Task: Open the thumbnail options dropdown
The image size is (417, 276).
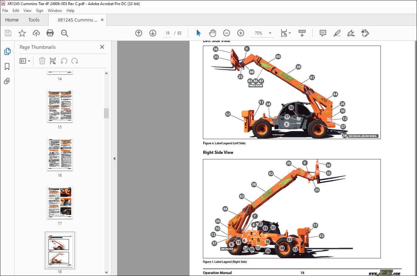Action: coord(25,61)
